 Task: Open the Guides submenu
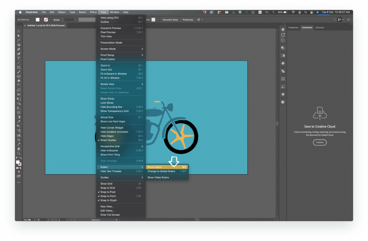point(115,177)
